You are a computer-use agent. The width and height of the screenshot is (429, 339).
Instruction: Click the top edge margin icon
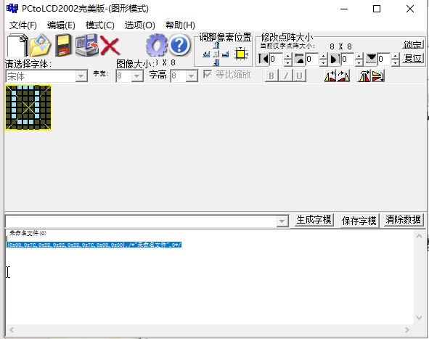point(299,59)
